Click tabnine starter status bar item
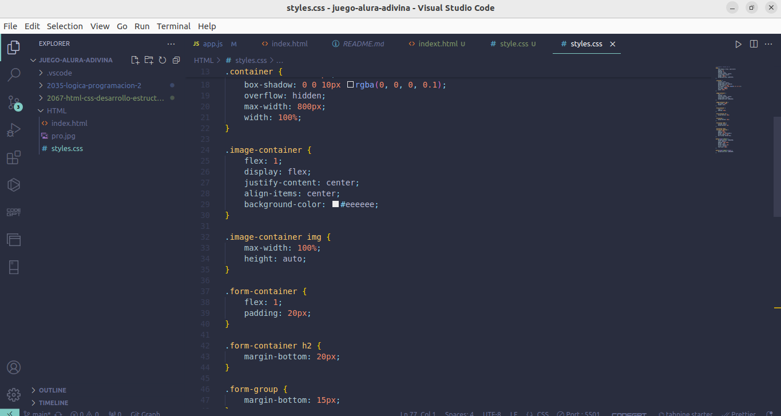This screenshot has height=416, width=781. pyautogui.click(x=685, y=413)
